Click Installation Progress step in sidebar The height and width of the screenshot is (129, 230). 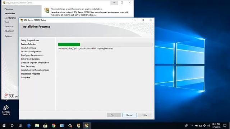[31, 74]
